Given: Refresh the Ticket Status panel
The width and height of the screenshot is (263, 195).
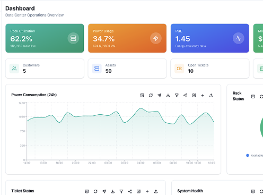Looking at the screenshot, I should (95, 191).
